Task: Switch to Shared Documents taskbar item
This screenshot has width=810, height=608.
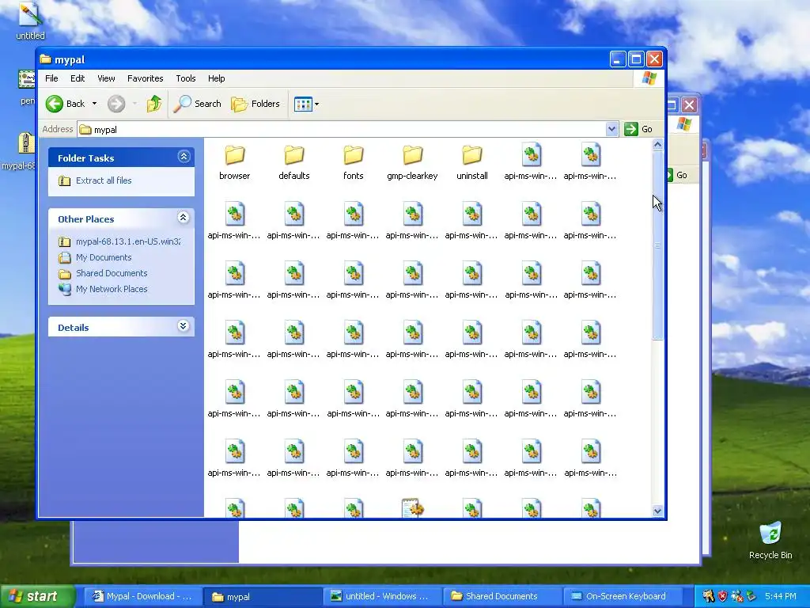Action: point(502,596)
